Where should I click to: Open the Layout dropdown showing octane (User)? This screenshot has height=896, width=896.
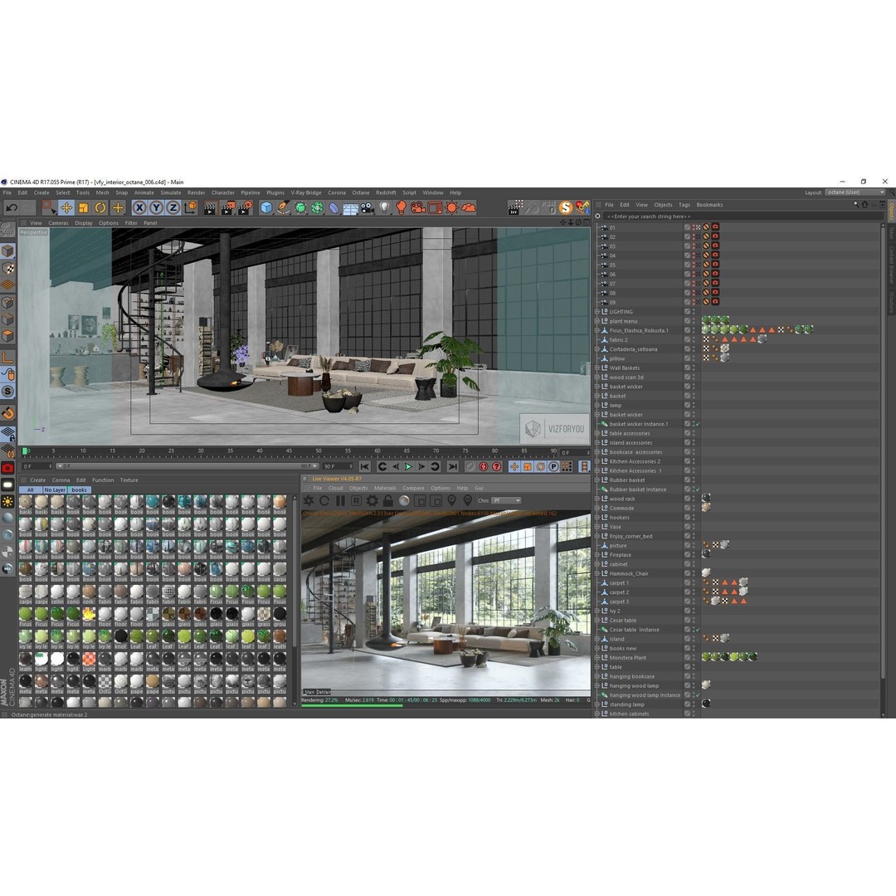point(855,192)
